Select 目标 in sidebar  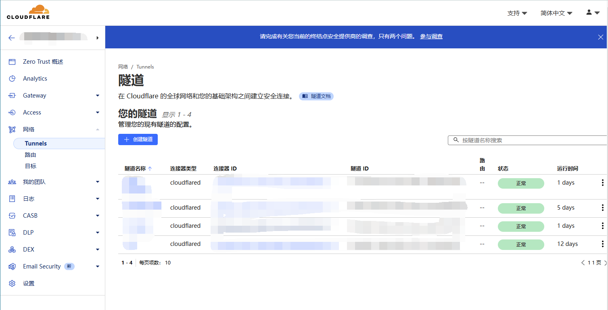[x=31, y=166]
